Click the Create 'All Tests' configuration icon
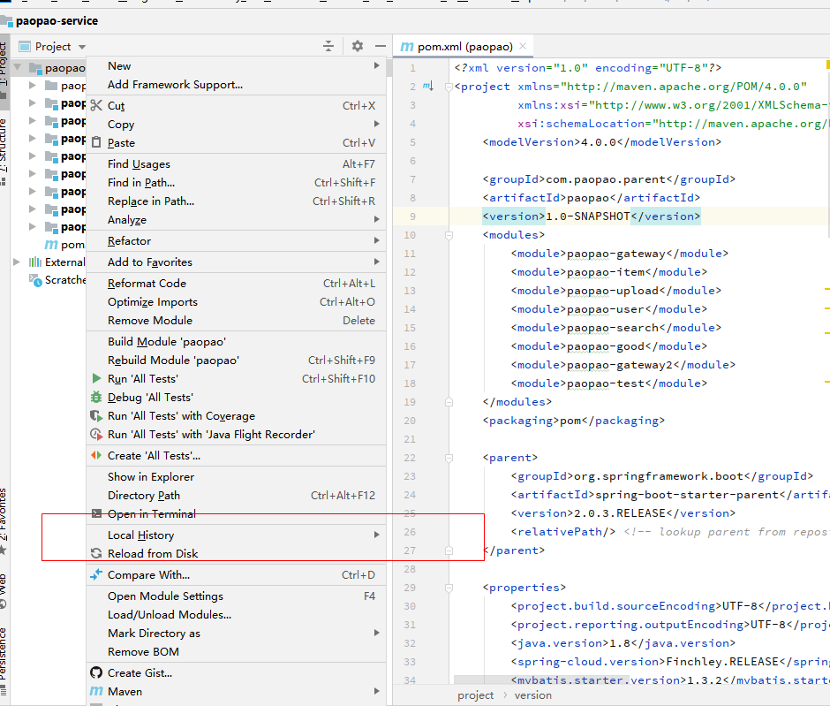This screenshot has width=830, height=706. [x=96, y=455]
